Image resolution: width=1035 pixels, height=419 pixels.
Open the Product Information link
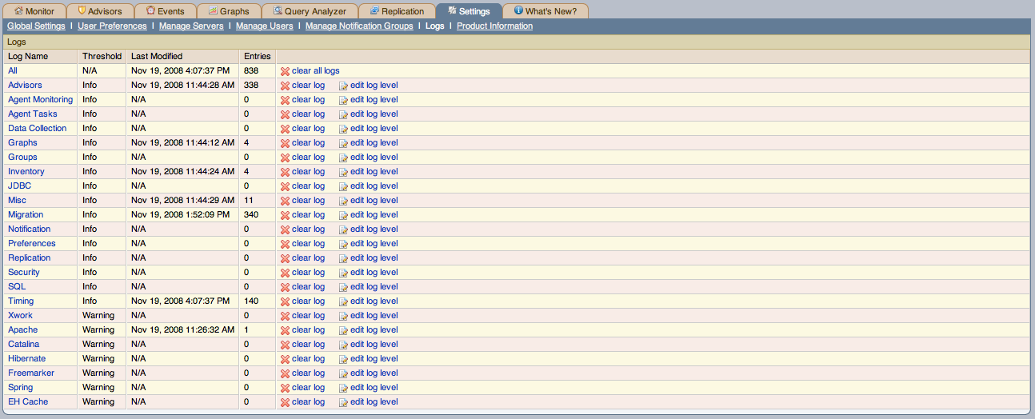point(494,26)
